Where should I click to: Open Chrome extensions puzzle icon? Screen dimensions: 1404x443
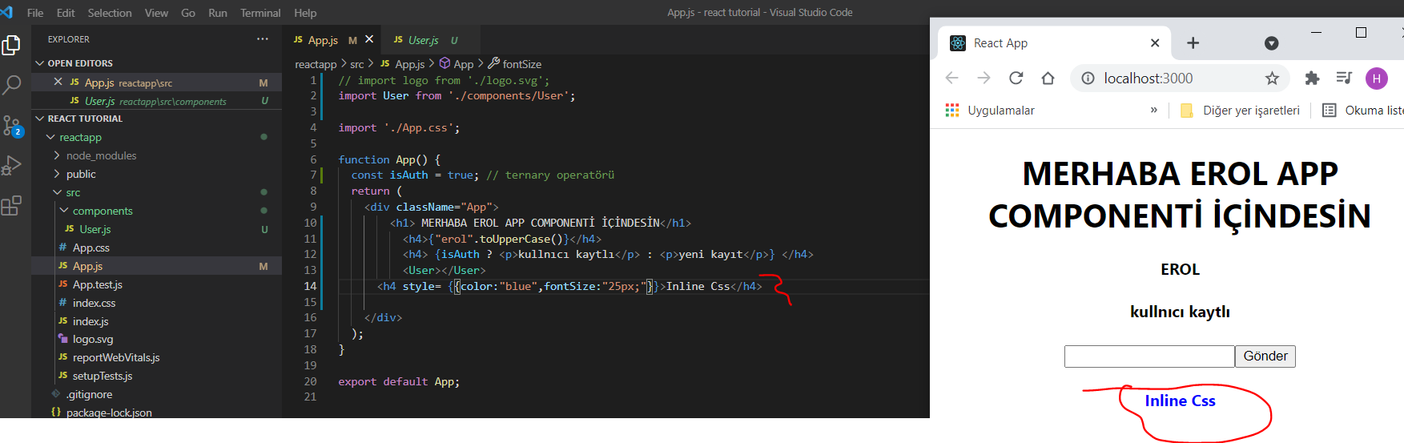point(1312,78)
